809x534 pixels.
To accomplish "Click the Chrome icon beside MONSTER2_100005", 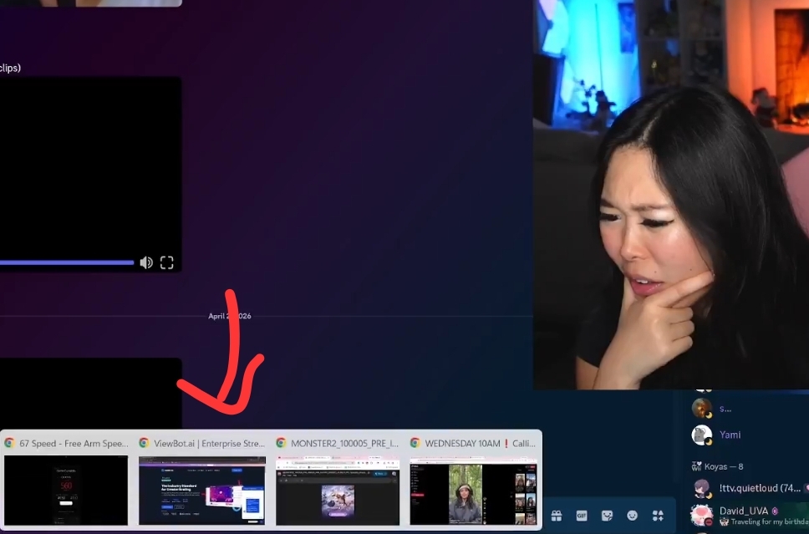I will pyautogui.click(x=281, y=443).
